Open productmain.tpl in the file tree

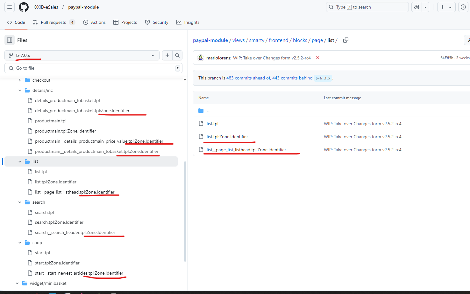point(51,121)
